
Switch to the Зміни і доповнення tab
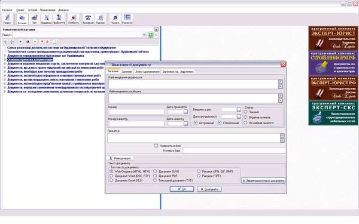pyautogui.click(x=147, y=72)
